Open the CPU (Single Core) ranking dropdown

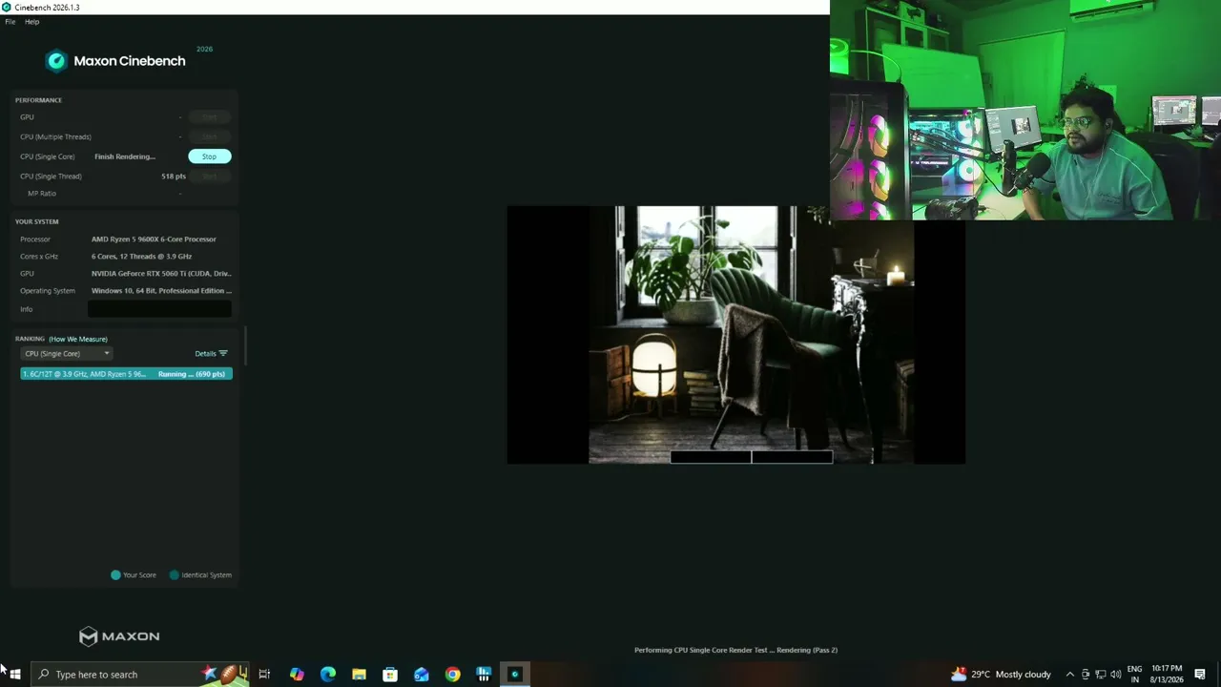[66, 354]
